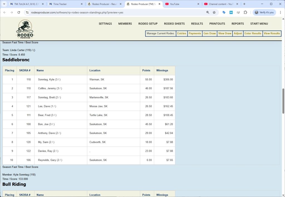Go back using the browser back arrow

pos(4,13)
